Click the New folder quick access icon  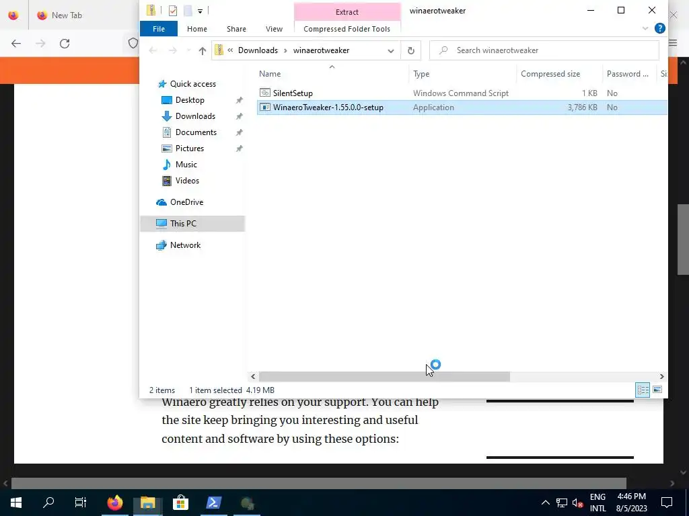(188, 11)
